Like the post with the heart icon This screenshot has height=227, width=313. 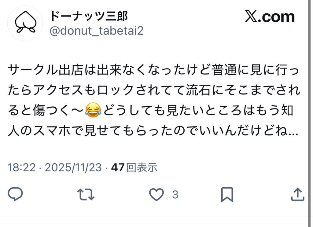157,194
